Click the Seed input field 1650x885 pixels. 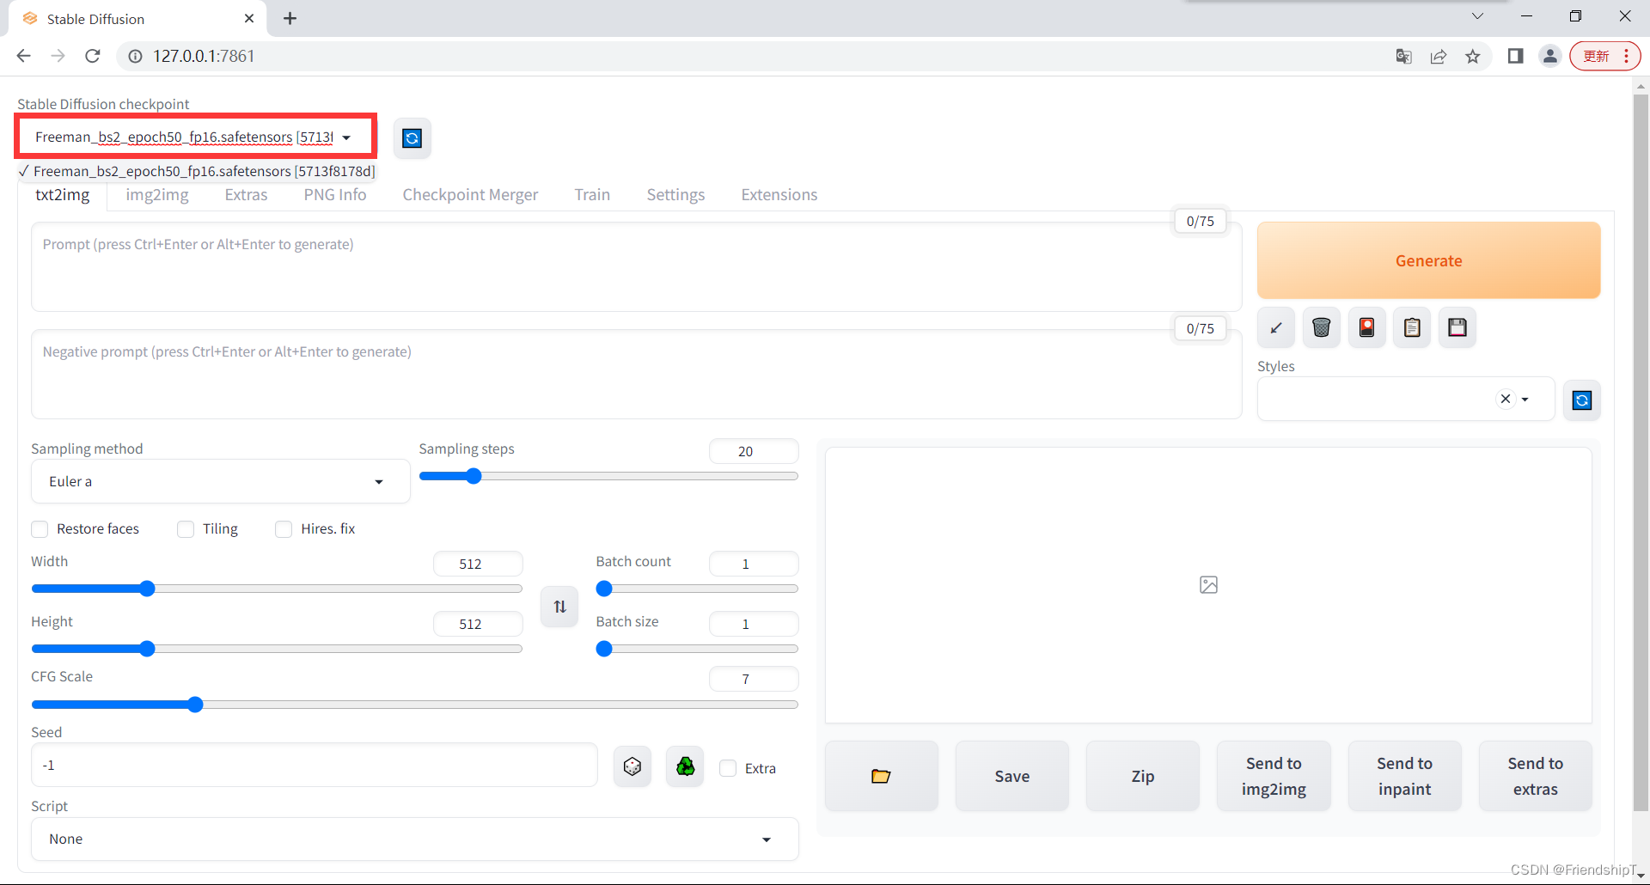[x=315, y=765]
